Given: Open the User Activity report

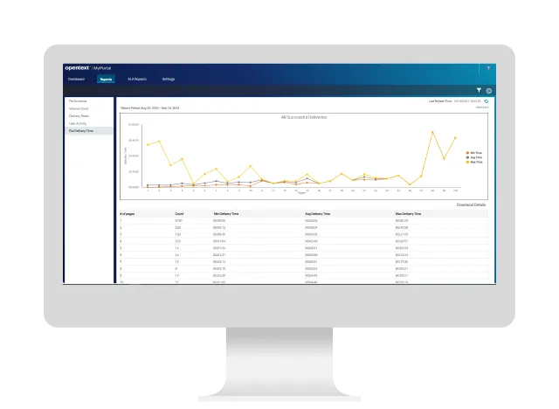Looking at the screenshot, I should coord(78,123).
